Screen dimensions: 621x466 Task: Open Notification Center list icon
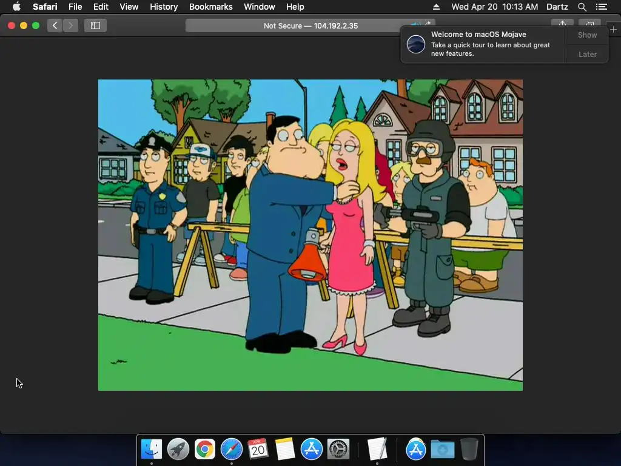tap(602, 7)
